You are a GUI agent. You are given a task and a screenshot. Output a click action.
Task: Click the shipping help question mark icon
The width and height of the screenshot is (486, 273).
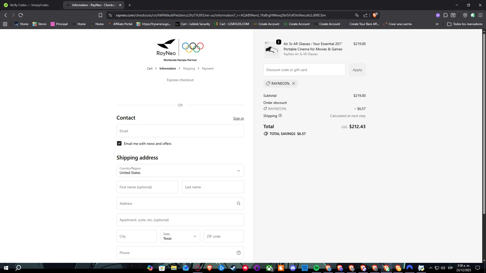[280, 115]
